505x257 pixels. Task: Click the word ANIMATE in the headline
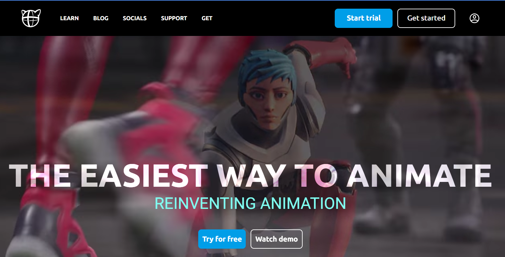click(419, 176)
